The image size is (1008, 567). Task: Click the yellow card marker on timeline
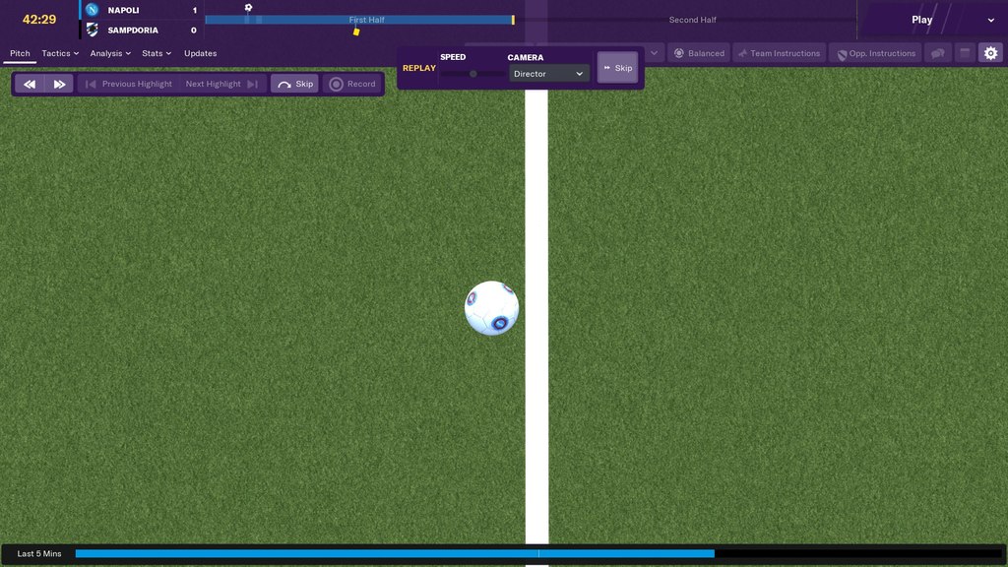(356, 31)
